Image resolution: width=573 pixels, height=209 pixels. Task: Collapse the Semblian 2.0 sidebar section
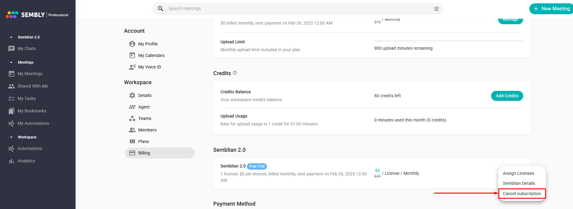coord(11,37)
